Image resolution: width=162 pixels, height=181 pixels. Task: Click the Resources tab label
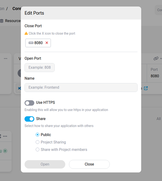pos(13,21)
